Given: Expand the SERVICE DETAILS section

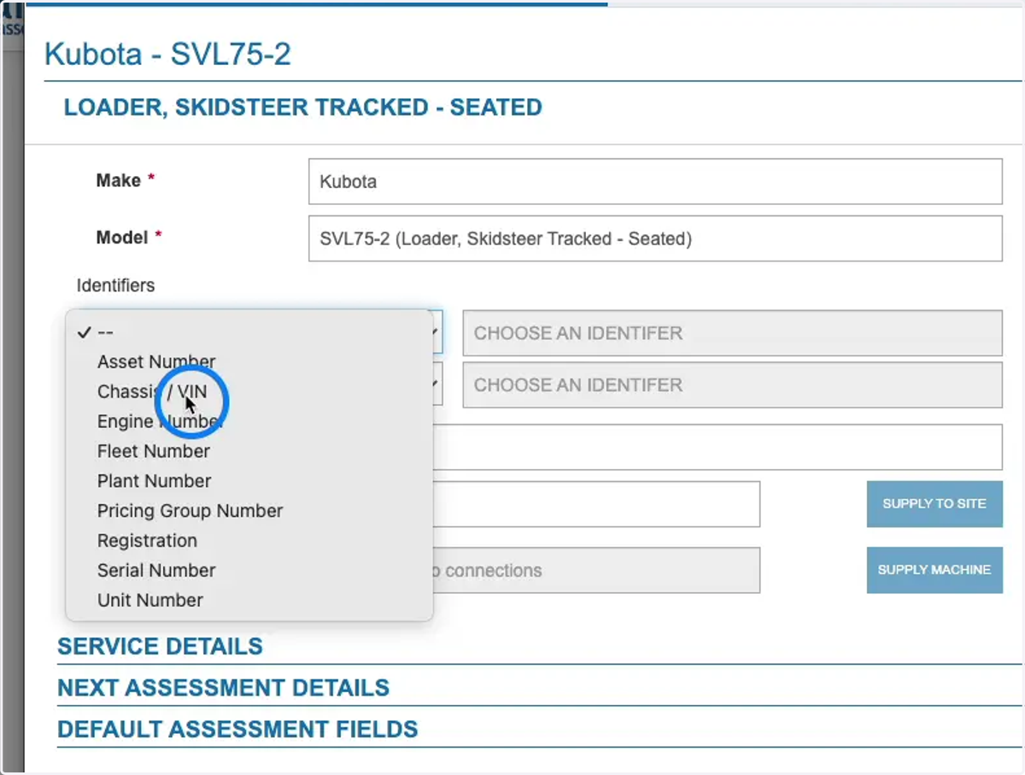Looking at the screenshot, I should [x=160, y=646].
